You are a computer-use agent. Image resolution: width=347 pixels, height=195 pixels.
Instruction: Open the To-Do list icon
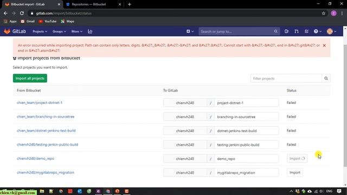point(306,31)
